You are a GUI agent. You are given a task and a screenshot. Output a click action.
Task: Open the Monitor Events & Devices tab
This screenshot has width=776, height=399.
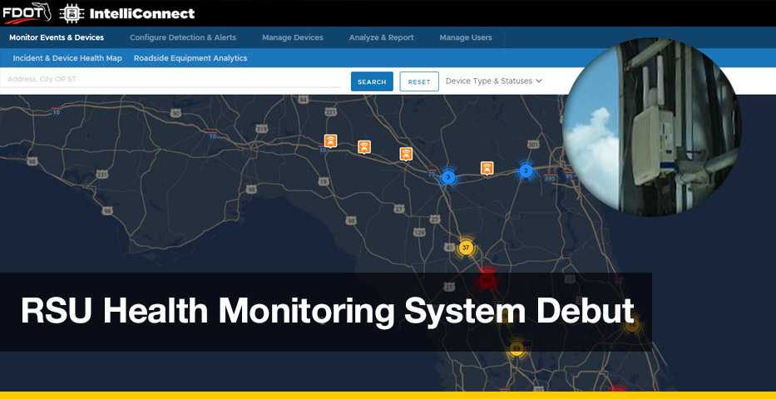(57, 37)
